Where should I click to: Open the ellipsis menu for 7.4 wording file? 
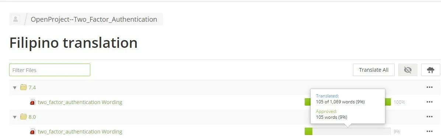(x=429, y=102)
